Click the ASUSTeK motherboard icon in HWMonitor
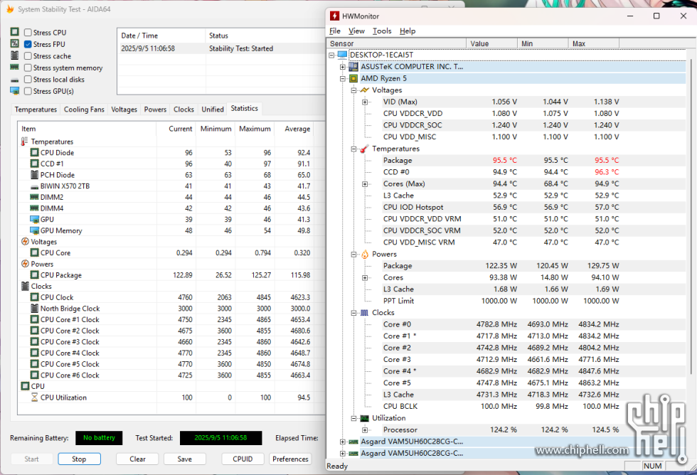The image size is (697, 475). point(353,67)
